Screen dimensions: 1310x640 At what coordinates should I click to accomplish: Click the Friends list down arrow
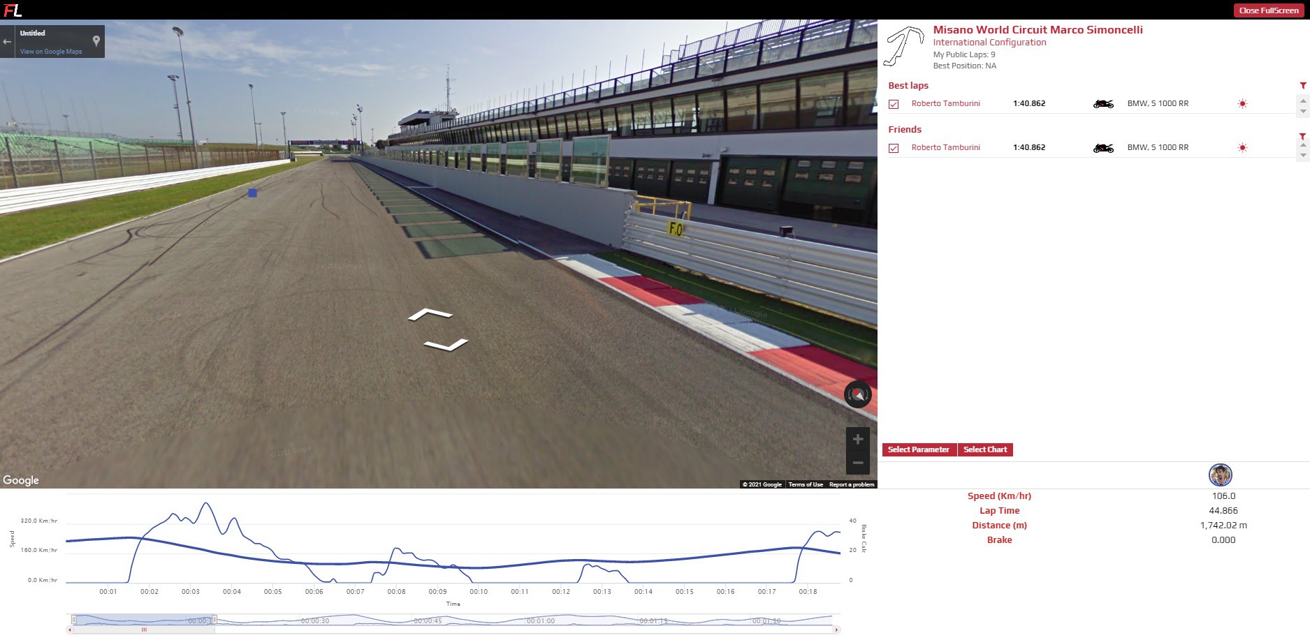pos(1303,156)
